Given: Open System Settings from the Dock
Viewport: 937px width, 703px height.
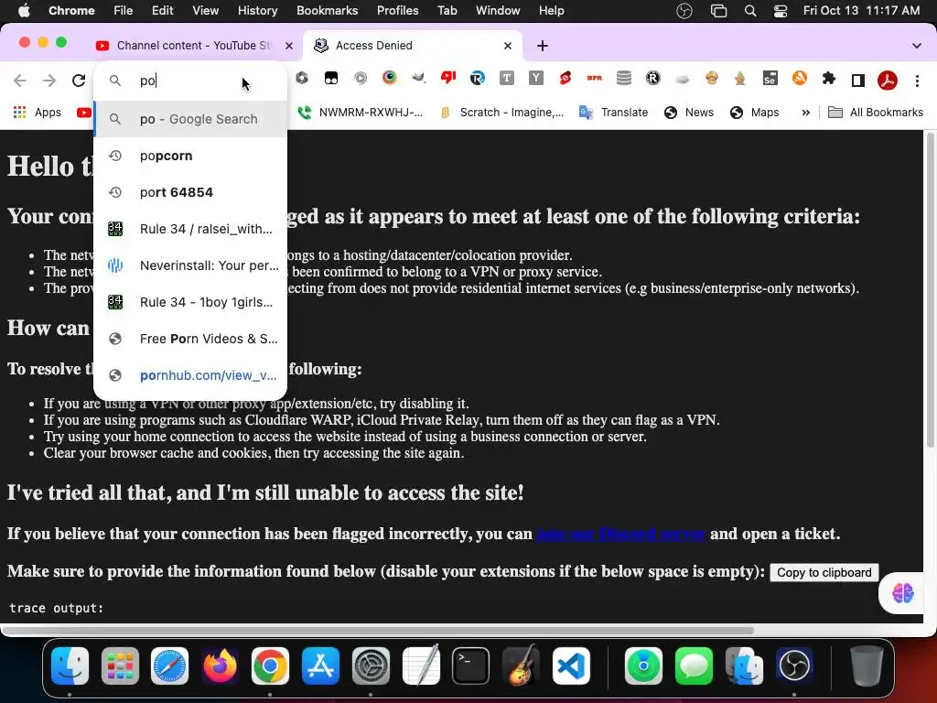Looking at the screenshot, I should click(x=371, y=665).
